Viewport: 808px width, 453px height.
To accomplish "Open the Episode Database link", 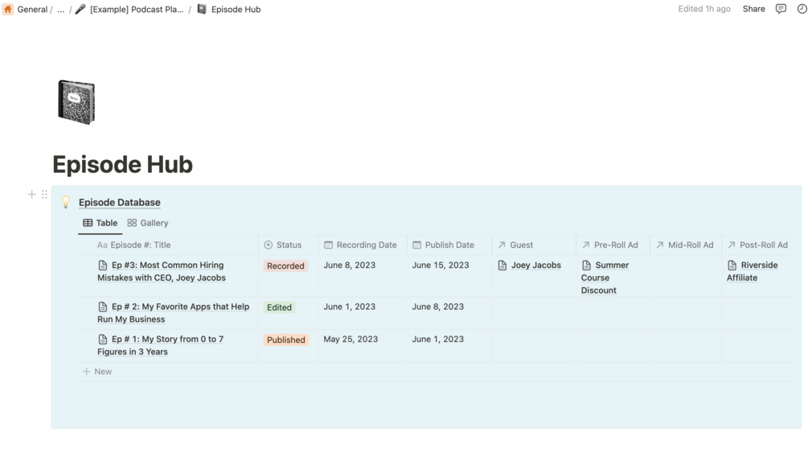I will tap(119, 202).
